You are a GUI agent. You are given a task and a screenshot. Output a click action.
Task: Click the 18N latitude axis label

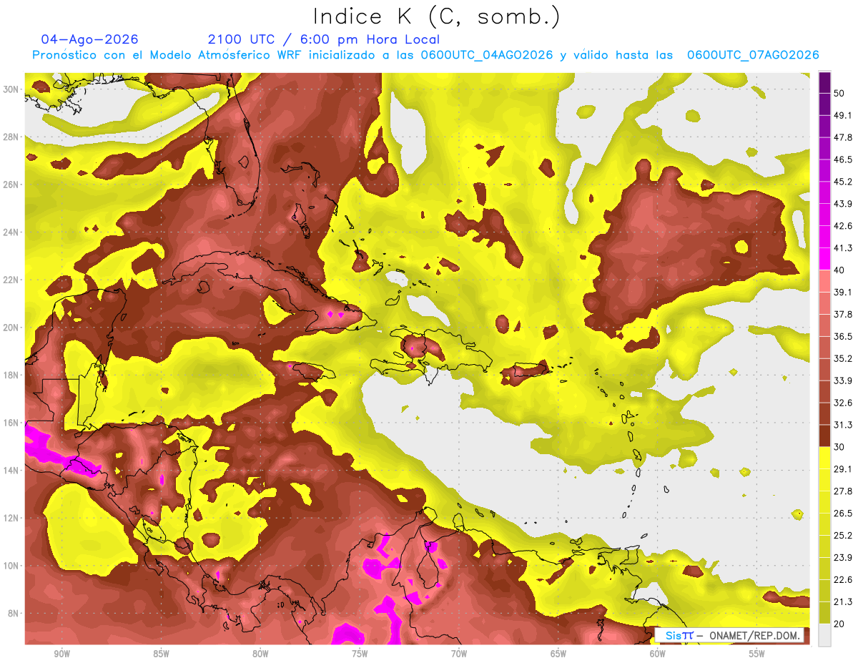(x=12, y=375)
